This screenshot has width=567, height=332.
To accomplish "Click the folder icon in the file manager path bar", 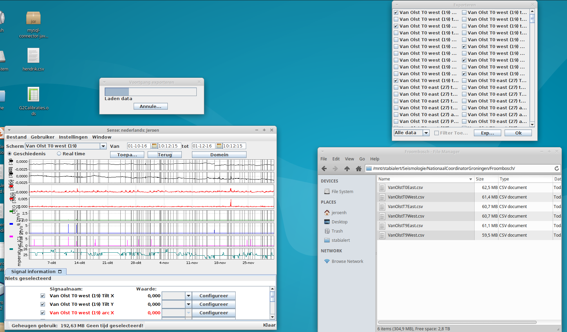I will [369, 168].
